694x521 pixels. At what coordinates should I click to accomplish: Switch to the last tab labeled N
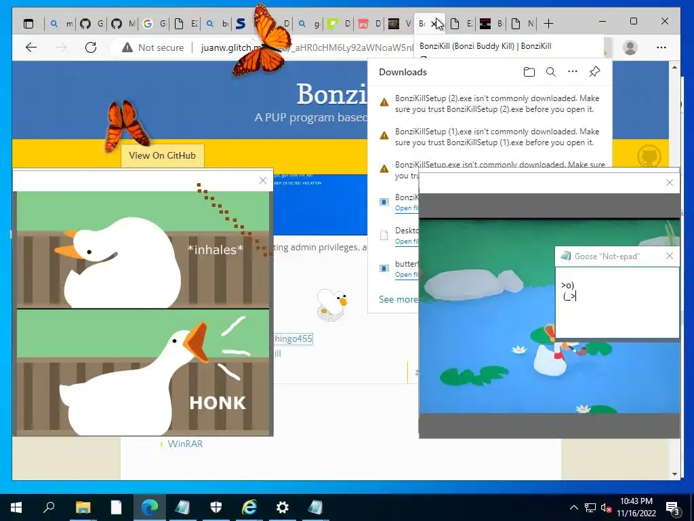point(523,24)
